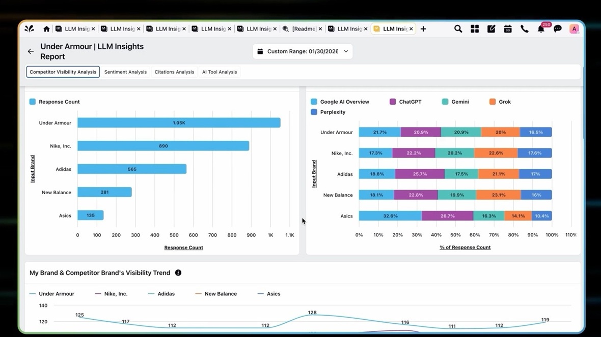
Task: Toggle Response Count legend series
Action: 55,102
